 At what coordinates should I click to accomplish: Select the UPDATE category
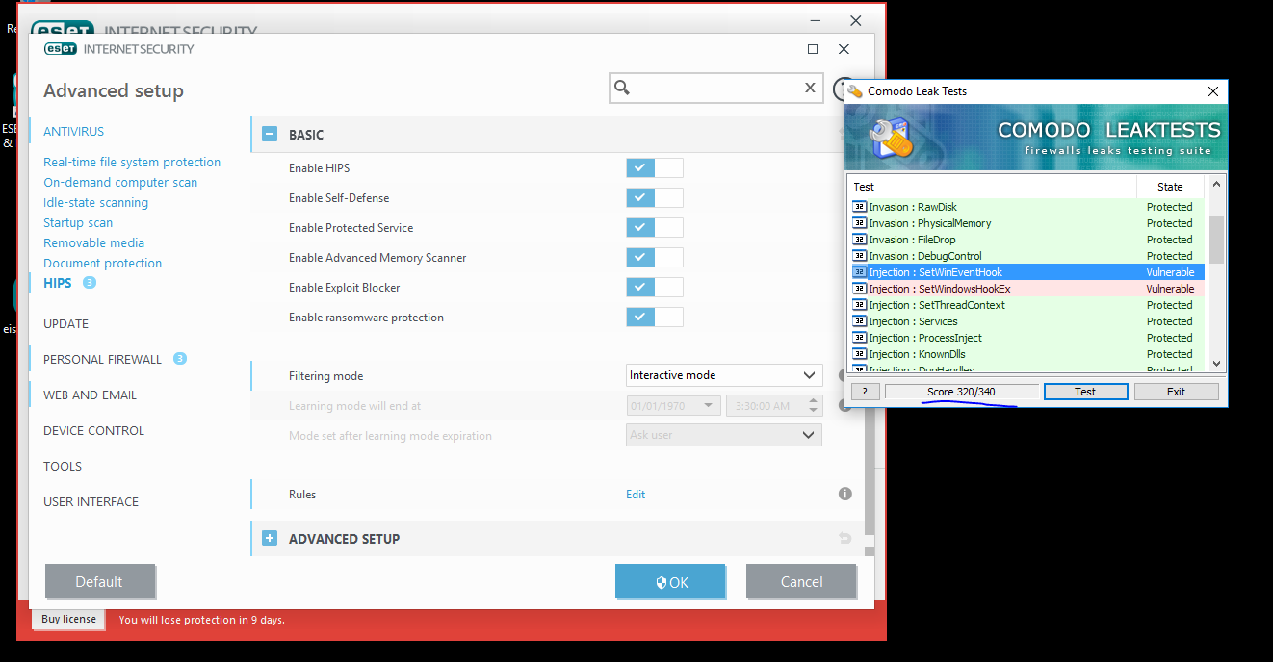[x=65, y=323]
